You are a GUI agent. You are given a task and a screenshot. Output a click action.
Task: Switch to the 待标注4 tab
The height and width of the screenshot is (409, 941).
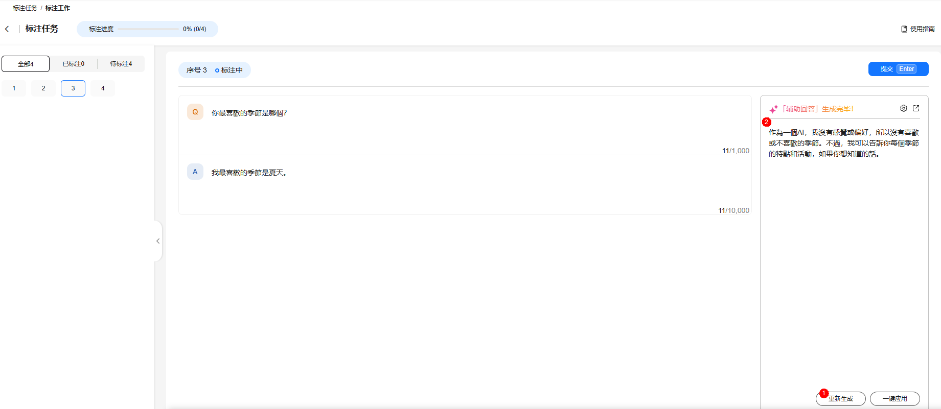[x=121, y=64]
